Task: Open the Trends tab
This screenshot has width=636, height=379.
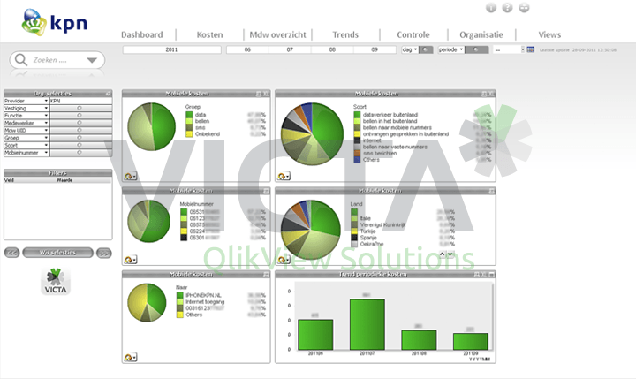Action: pos(345,35)
